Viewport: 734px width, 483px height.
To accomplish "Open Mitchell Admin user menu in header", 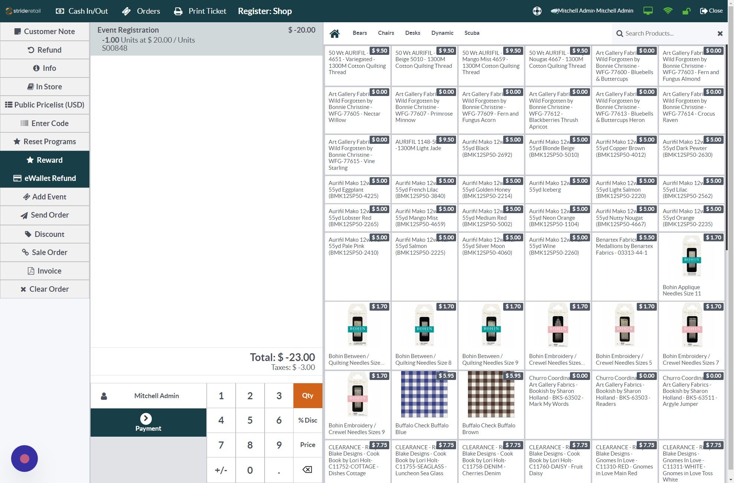I will click(x=592, y=11).
